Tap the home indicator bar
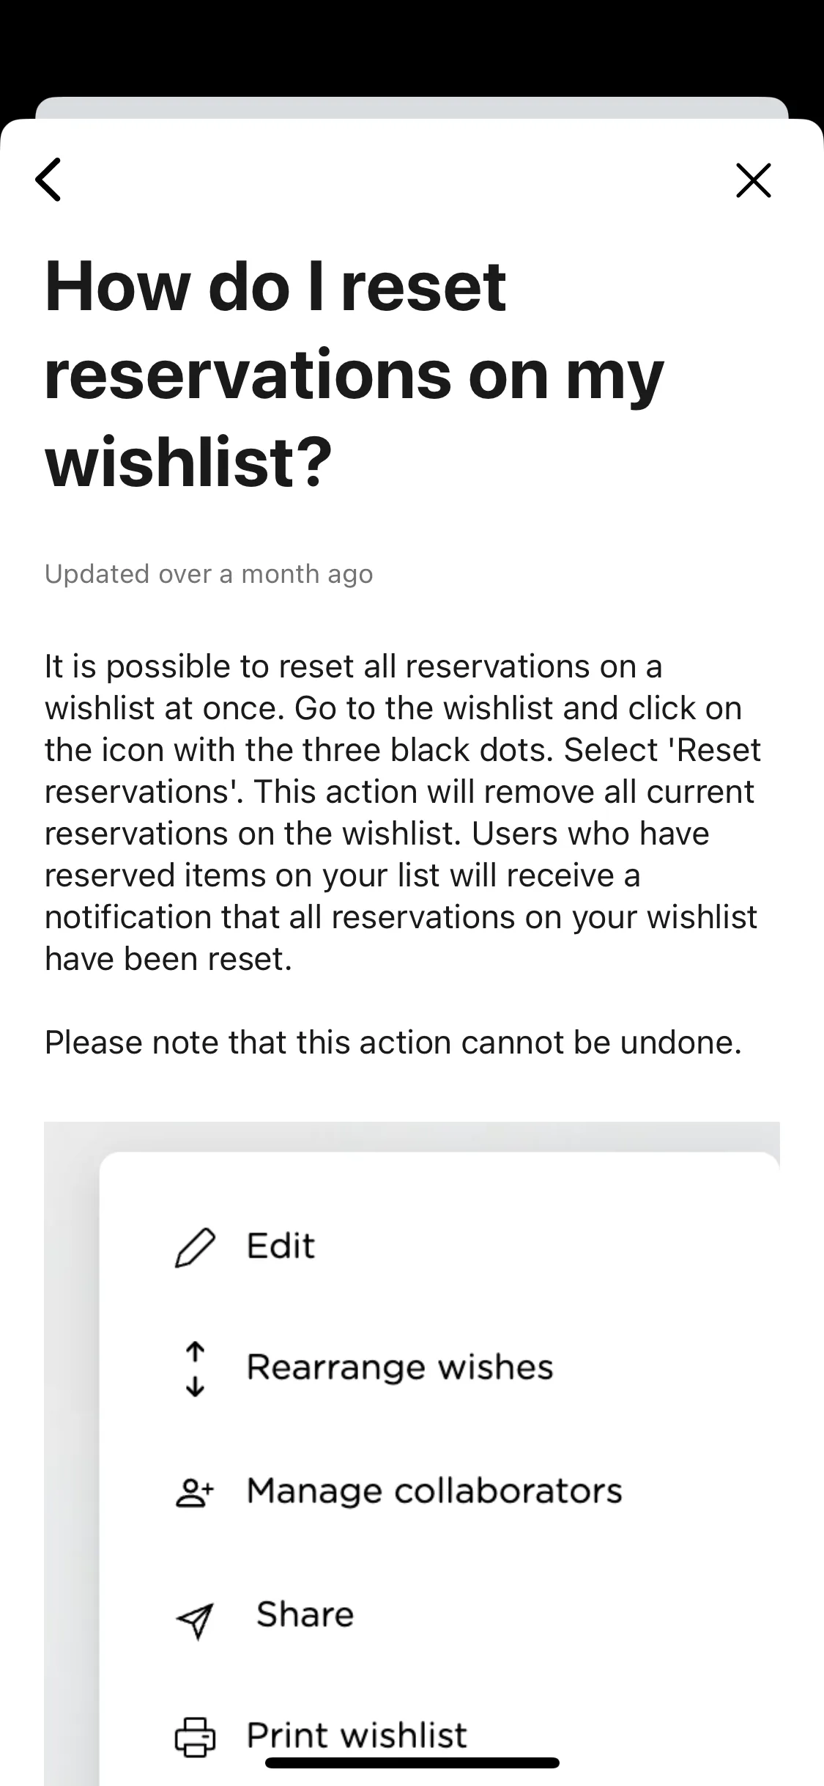 412,1763
